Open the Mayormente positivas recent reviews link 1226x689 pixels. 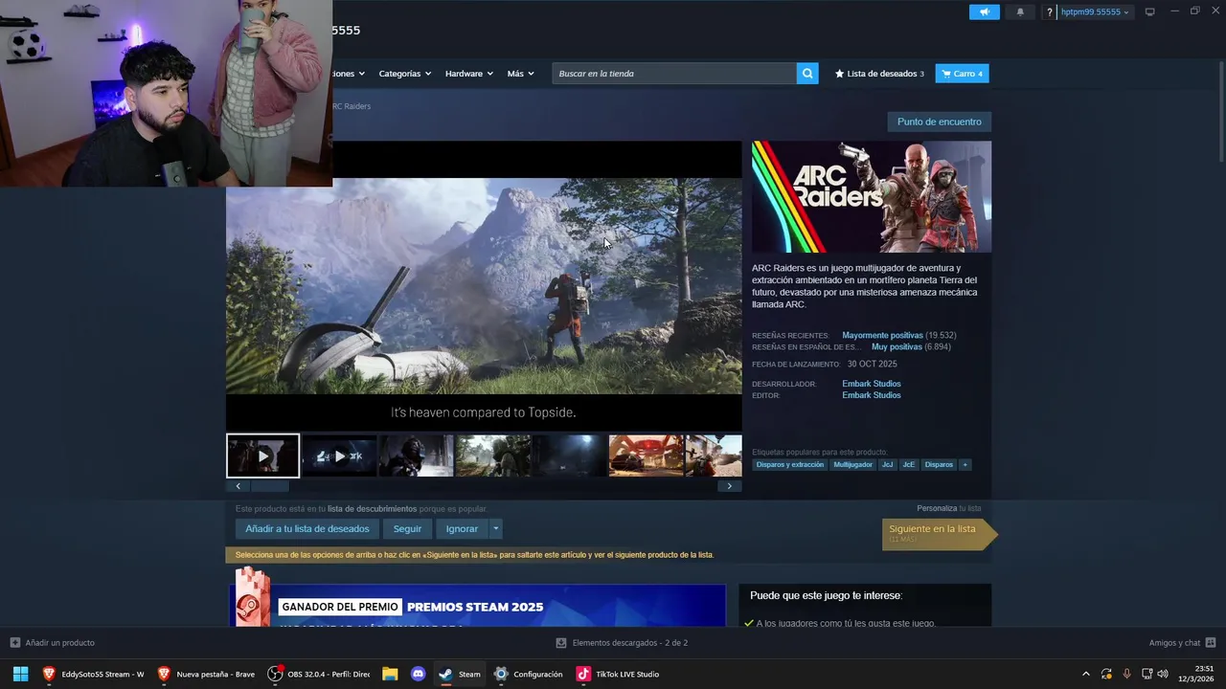point(882,336)
